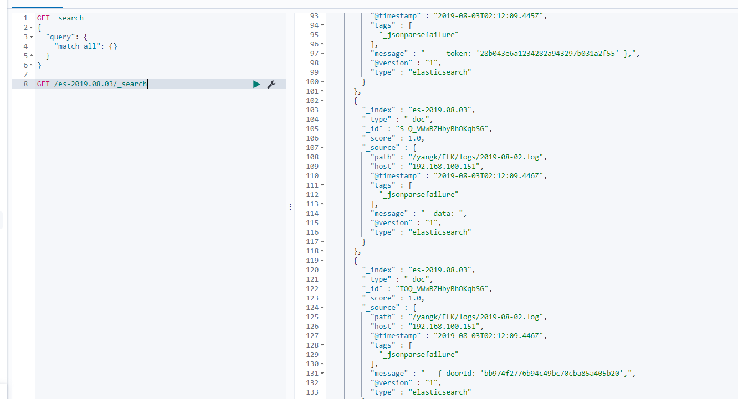Toggle fold marker at response line 113

coord(322,204)
